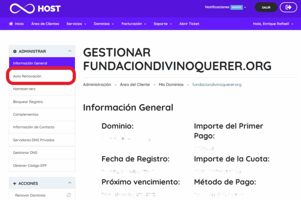Image resolution: width=301 pixels, height=200 pixels.
Task: Expand the Facturación dropdown menu
Action: pos(134,24)
